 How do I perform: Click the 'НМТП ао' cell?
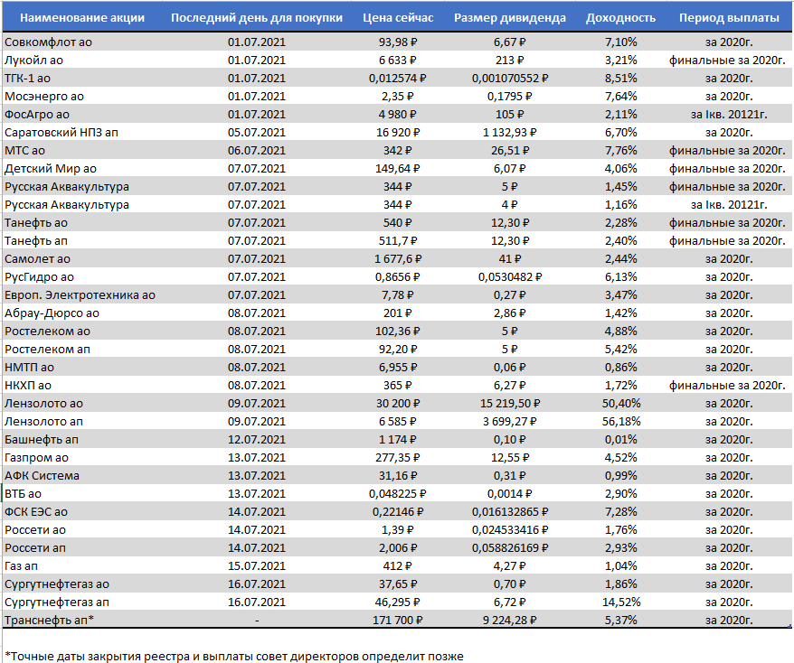tap(29, 367)
